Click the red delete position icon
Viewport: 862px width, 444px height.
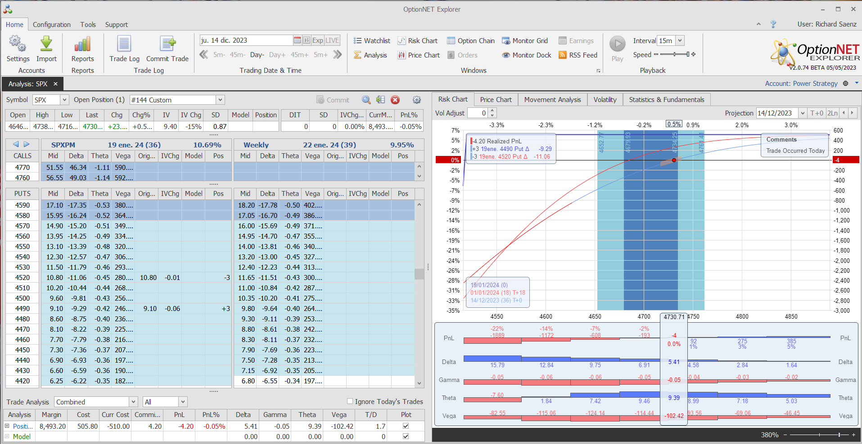395,100
